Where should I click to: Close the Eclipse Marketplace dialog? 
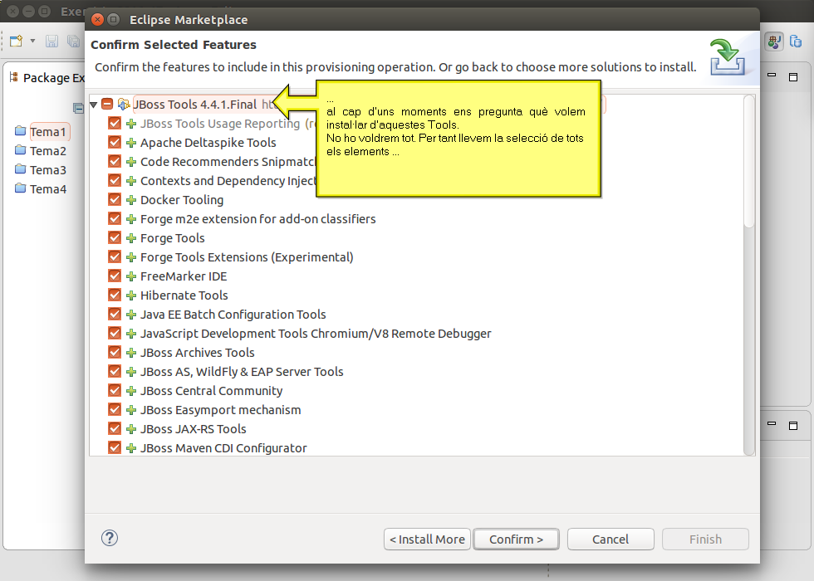point(98,20)
